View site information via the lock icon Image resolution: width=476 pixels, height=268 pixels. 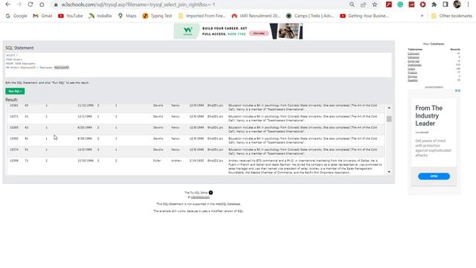tap(56, 5)
